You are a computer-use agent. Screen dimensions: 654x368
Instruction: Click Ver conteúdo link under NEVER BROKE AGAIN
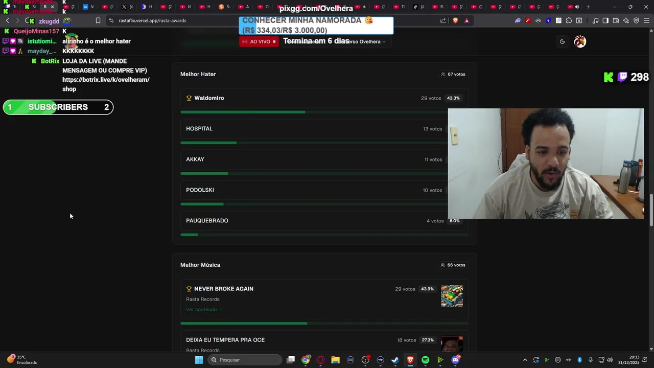pos(204,310)
